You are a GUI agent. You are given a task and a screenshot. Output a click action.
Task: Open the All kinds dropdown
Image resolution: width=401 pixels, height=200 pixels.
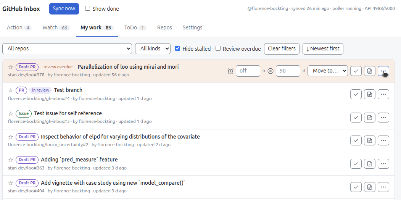(x=153, y=48)
